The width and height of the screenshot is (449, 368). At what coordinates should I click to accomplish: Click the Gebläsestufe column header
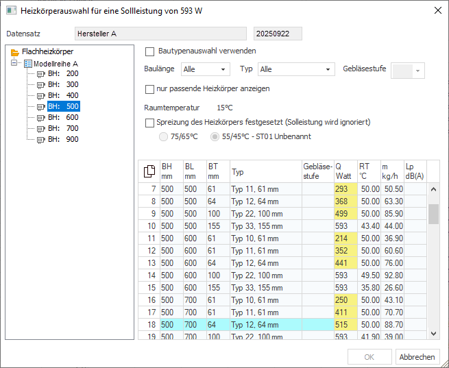click(x=318, y=171)
